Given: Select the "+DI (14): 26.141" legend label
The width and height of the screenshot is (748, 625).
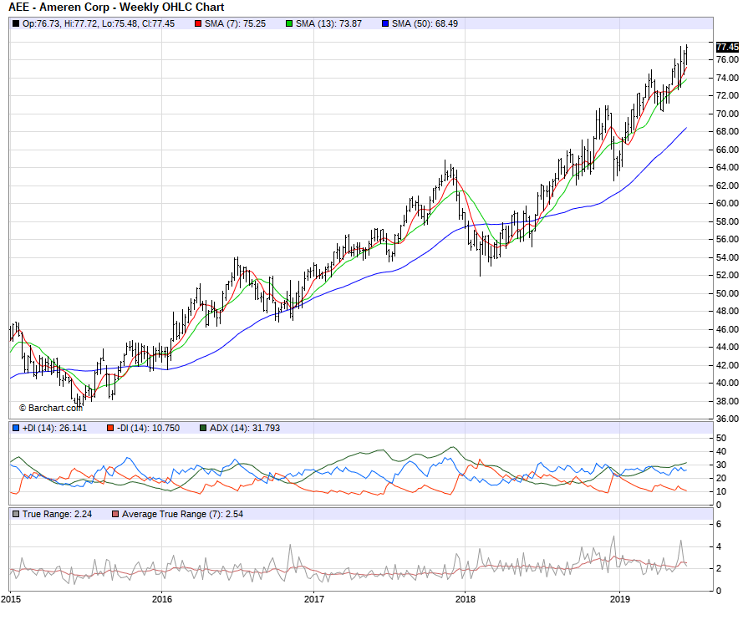Looking at the screenshot, I should pyautogui.click(x=55, y=428).
